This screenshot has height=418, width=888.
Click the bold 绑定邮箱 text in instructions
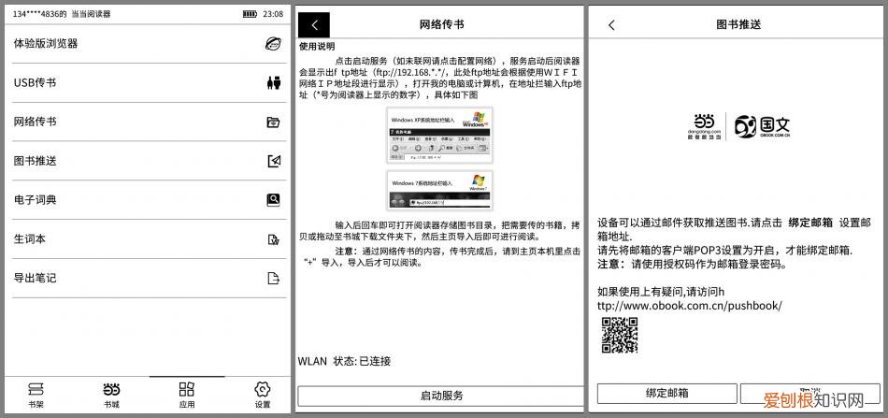[810, 223]
